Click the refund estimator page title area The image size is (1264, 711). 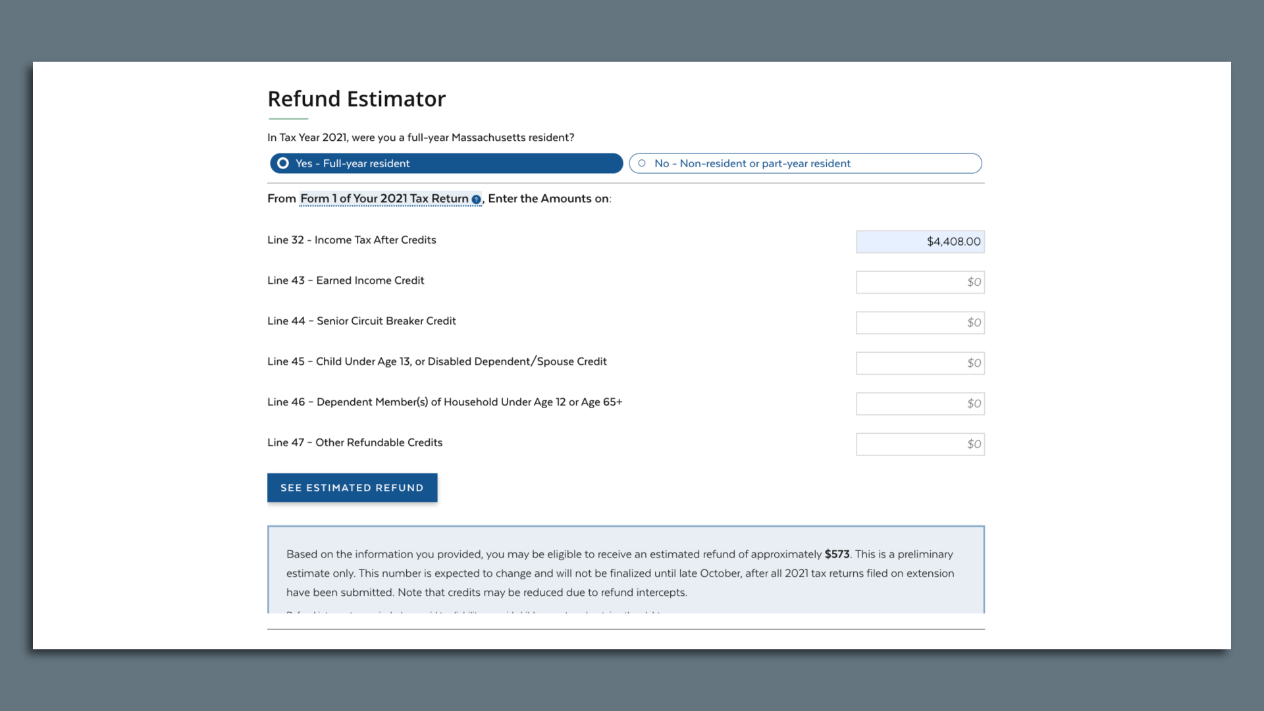coord(357,98)
